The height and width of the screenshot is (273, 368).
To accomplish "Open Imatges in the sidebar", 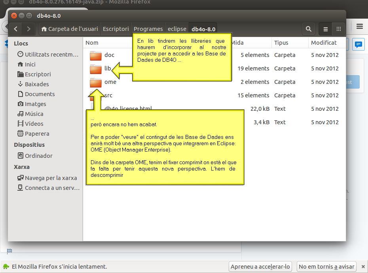I will click(x=32, y=104).
